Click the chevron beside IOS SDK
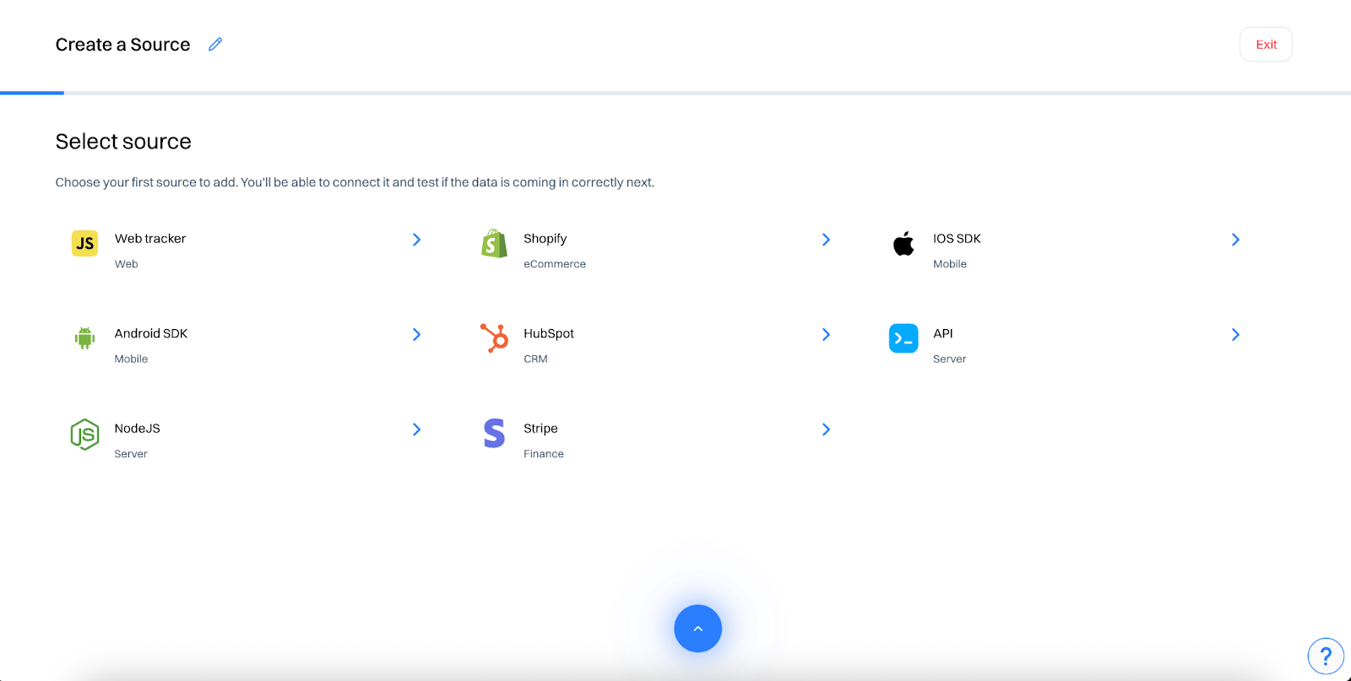 [1235, 240]
